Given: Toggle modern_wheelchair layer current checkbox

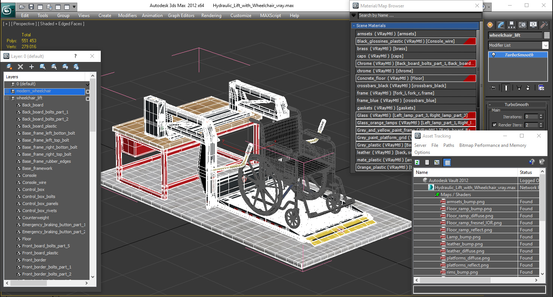Looking at the screenshot, I should click(88, 92).
